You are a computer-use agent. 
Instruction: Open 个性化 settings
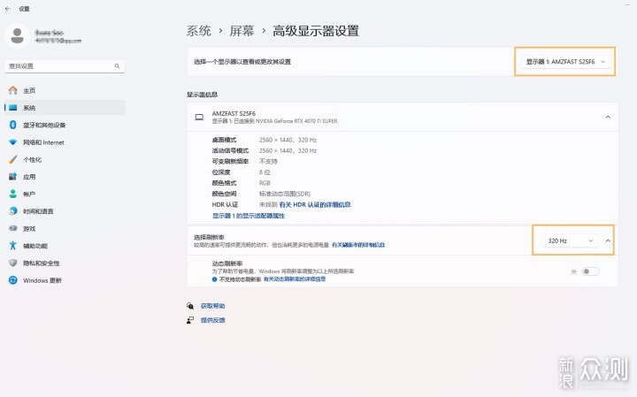65,159
